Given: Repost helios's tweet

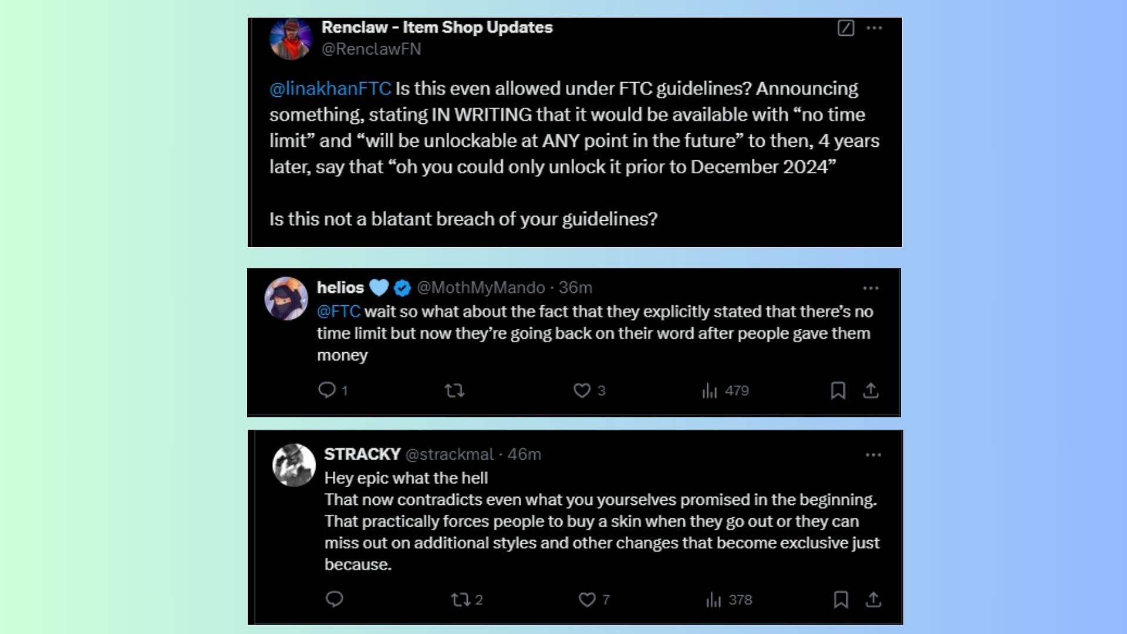Looking at the screenshot, I should pyautogui.click(x=454, y=390).
